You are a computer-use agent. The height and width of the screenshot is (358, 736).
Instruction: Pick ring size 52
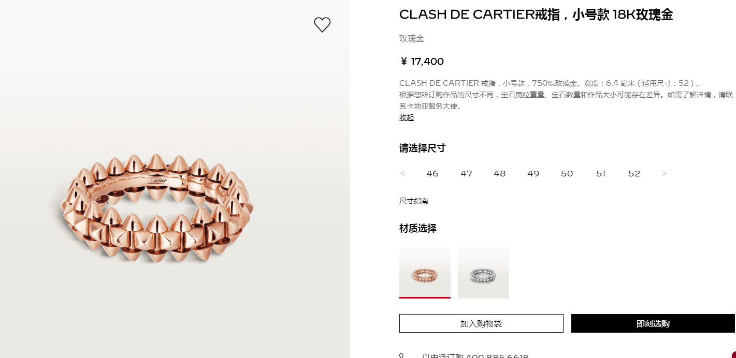(634, 174)
